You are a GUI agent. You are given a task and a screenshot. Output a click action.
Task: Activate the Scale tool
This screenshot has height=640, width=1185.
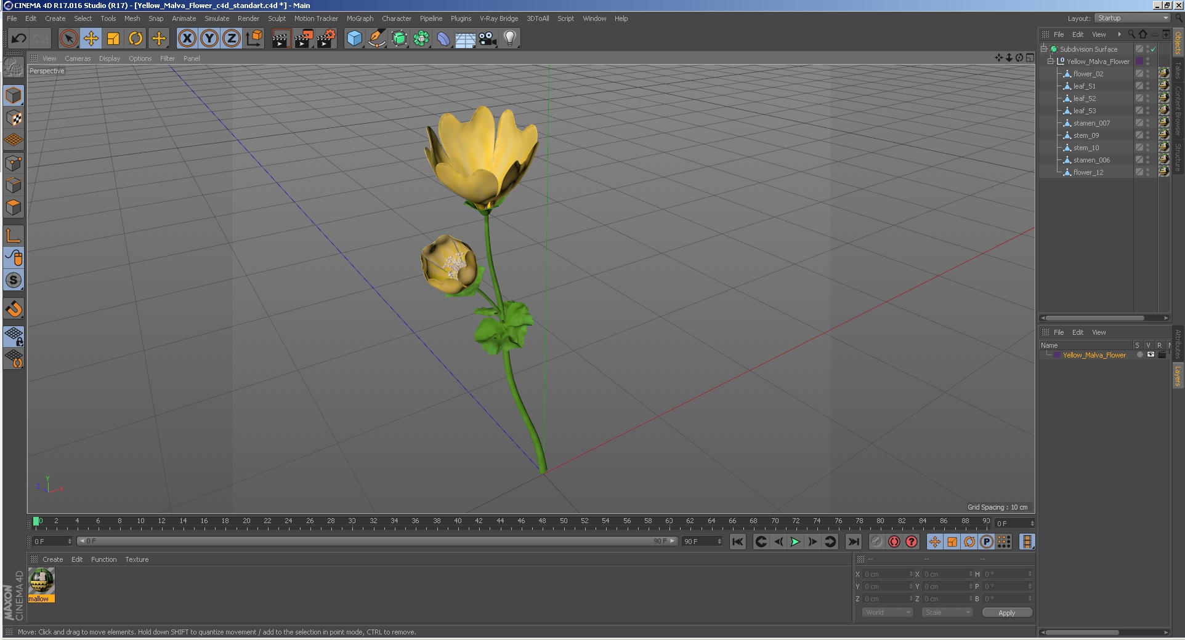113,39
